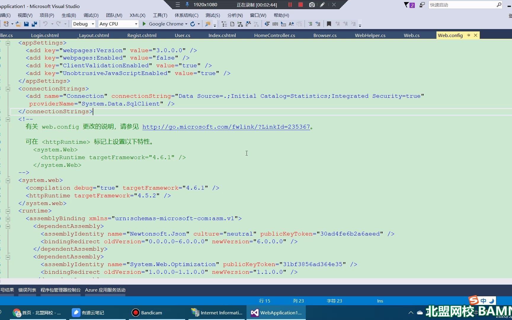Click the Open File folder icon
The height and width of the screenshot is (320, 512).
(18, 24)
